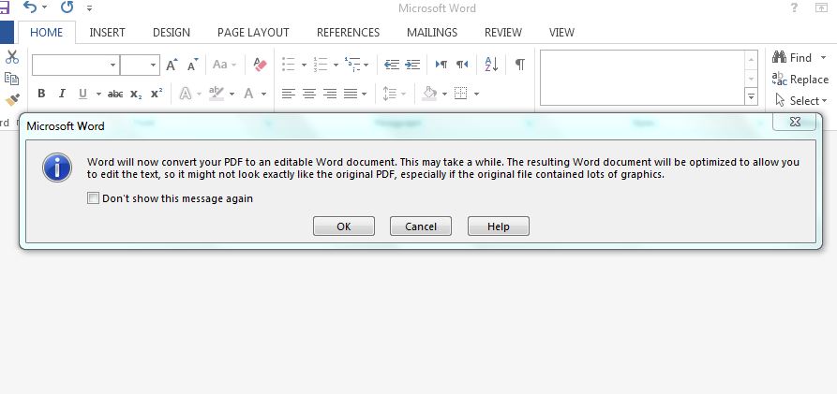Click the Copy icon
This screenshot has width=837, height=394.
[12, 79]
